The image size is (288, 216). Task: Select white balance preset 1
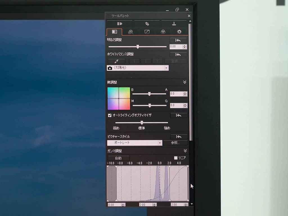coord(134,61)
